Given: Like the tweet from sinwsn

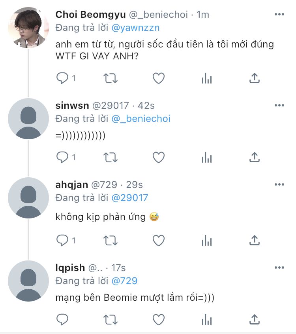Looking at the screenshot, I should [x=159, y=158].
